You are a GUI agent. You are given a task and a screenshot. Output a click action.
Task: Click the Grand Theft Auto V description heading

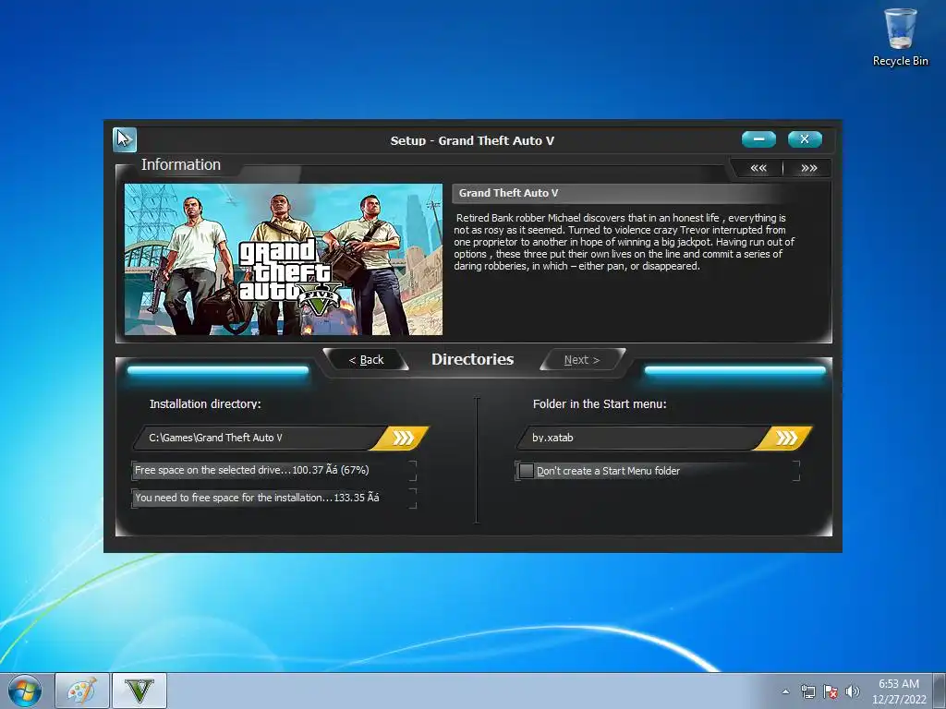[509, 193]
